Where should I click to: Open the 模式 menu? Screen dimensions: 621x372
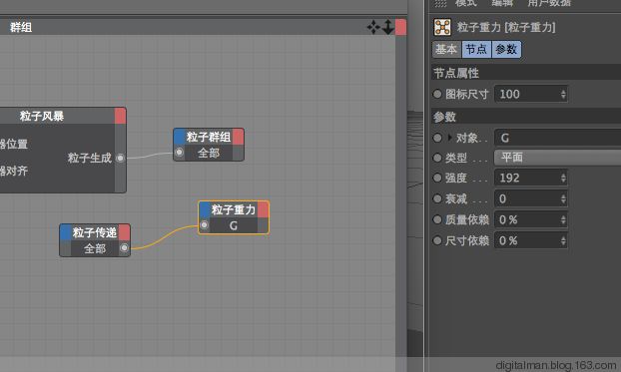tap(465, 3)
